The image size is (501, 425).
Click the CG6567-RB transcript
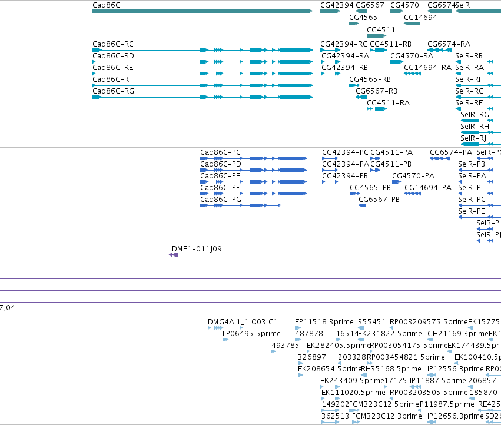tap(361, 97)
